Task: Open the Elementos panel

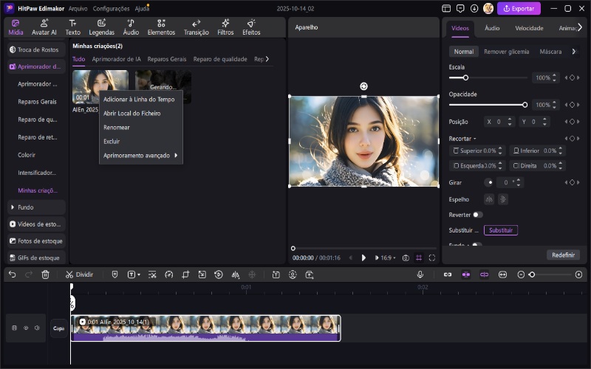Action: pos(161,27)
